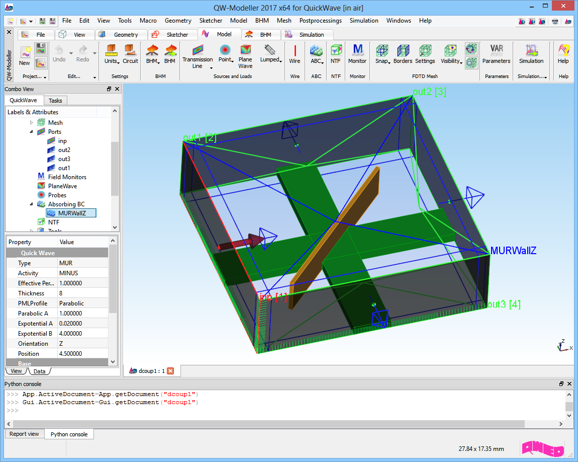578x462 pixels.
Task: Select the Plane Wave tool
Action: [x=245, y=56]
